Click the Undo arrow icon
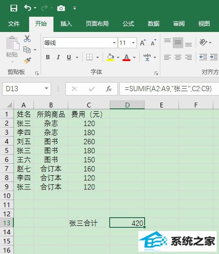This screenshot has height=254, width=219. tap(28, 8)
